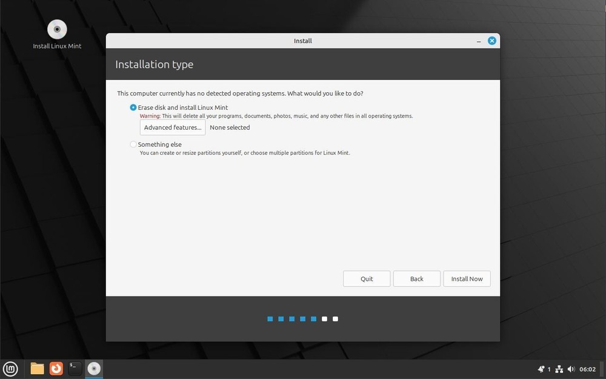Viewport: 606px width, 379px height.
Task: Click the None selected label
Action: [230, 127]
